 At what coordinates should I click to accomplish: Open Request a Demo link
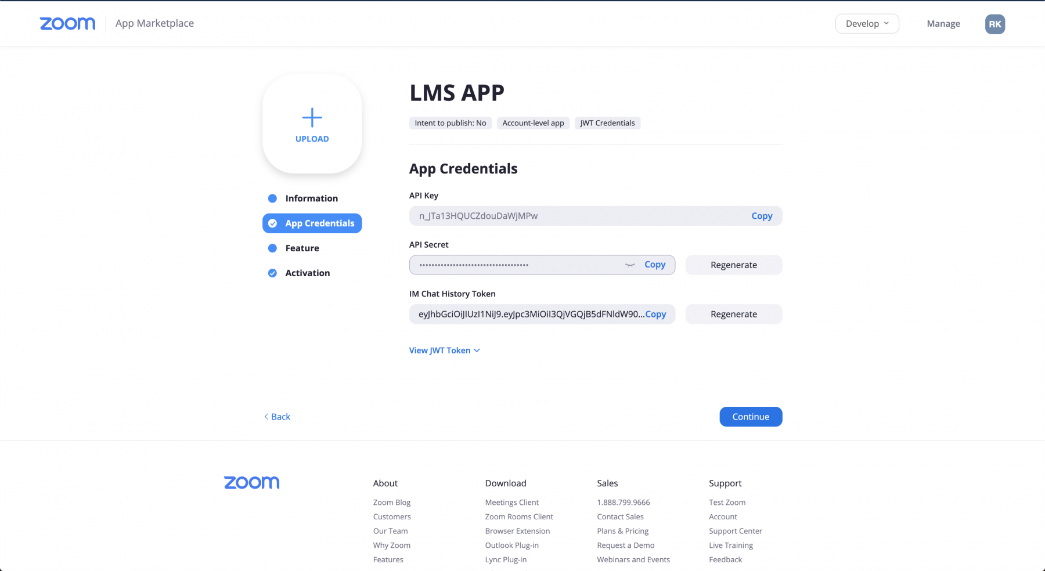click(626, 545)
